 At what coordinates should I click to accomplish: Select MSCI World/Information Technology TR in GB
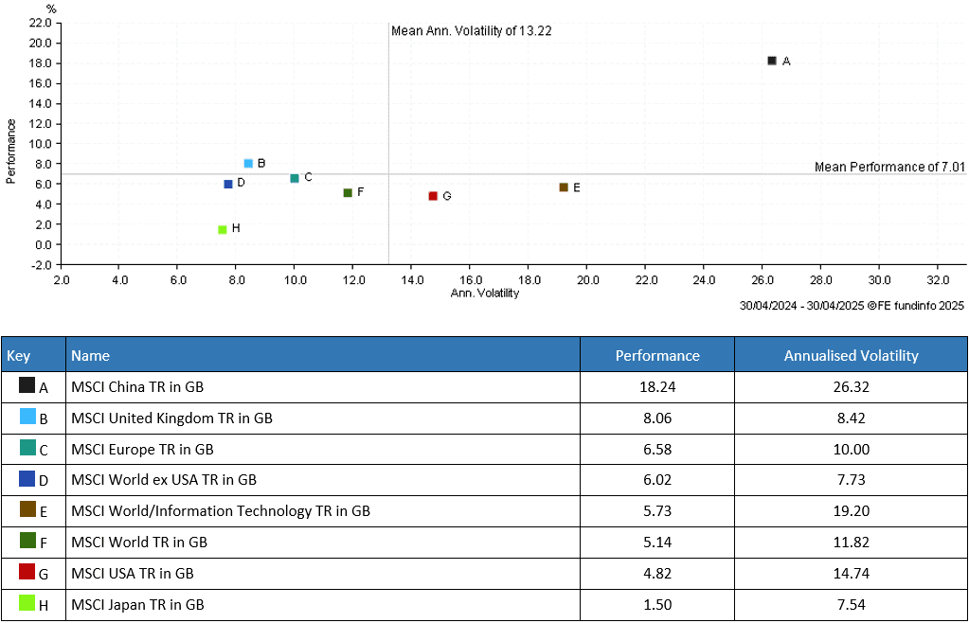click(x=221, y=511)
